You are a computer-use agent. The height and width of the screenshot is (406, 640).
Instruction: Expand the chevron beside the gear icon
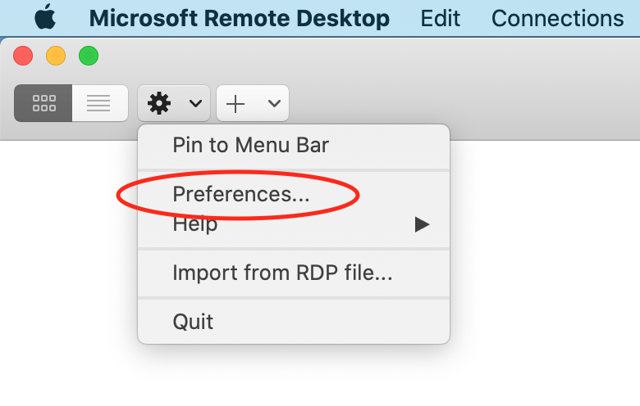(x=195, y=103)
